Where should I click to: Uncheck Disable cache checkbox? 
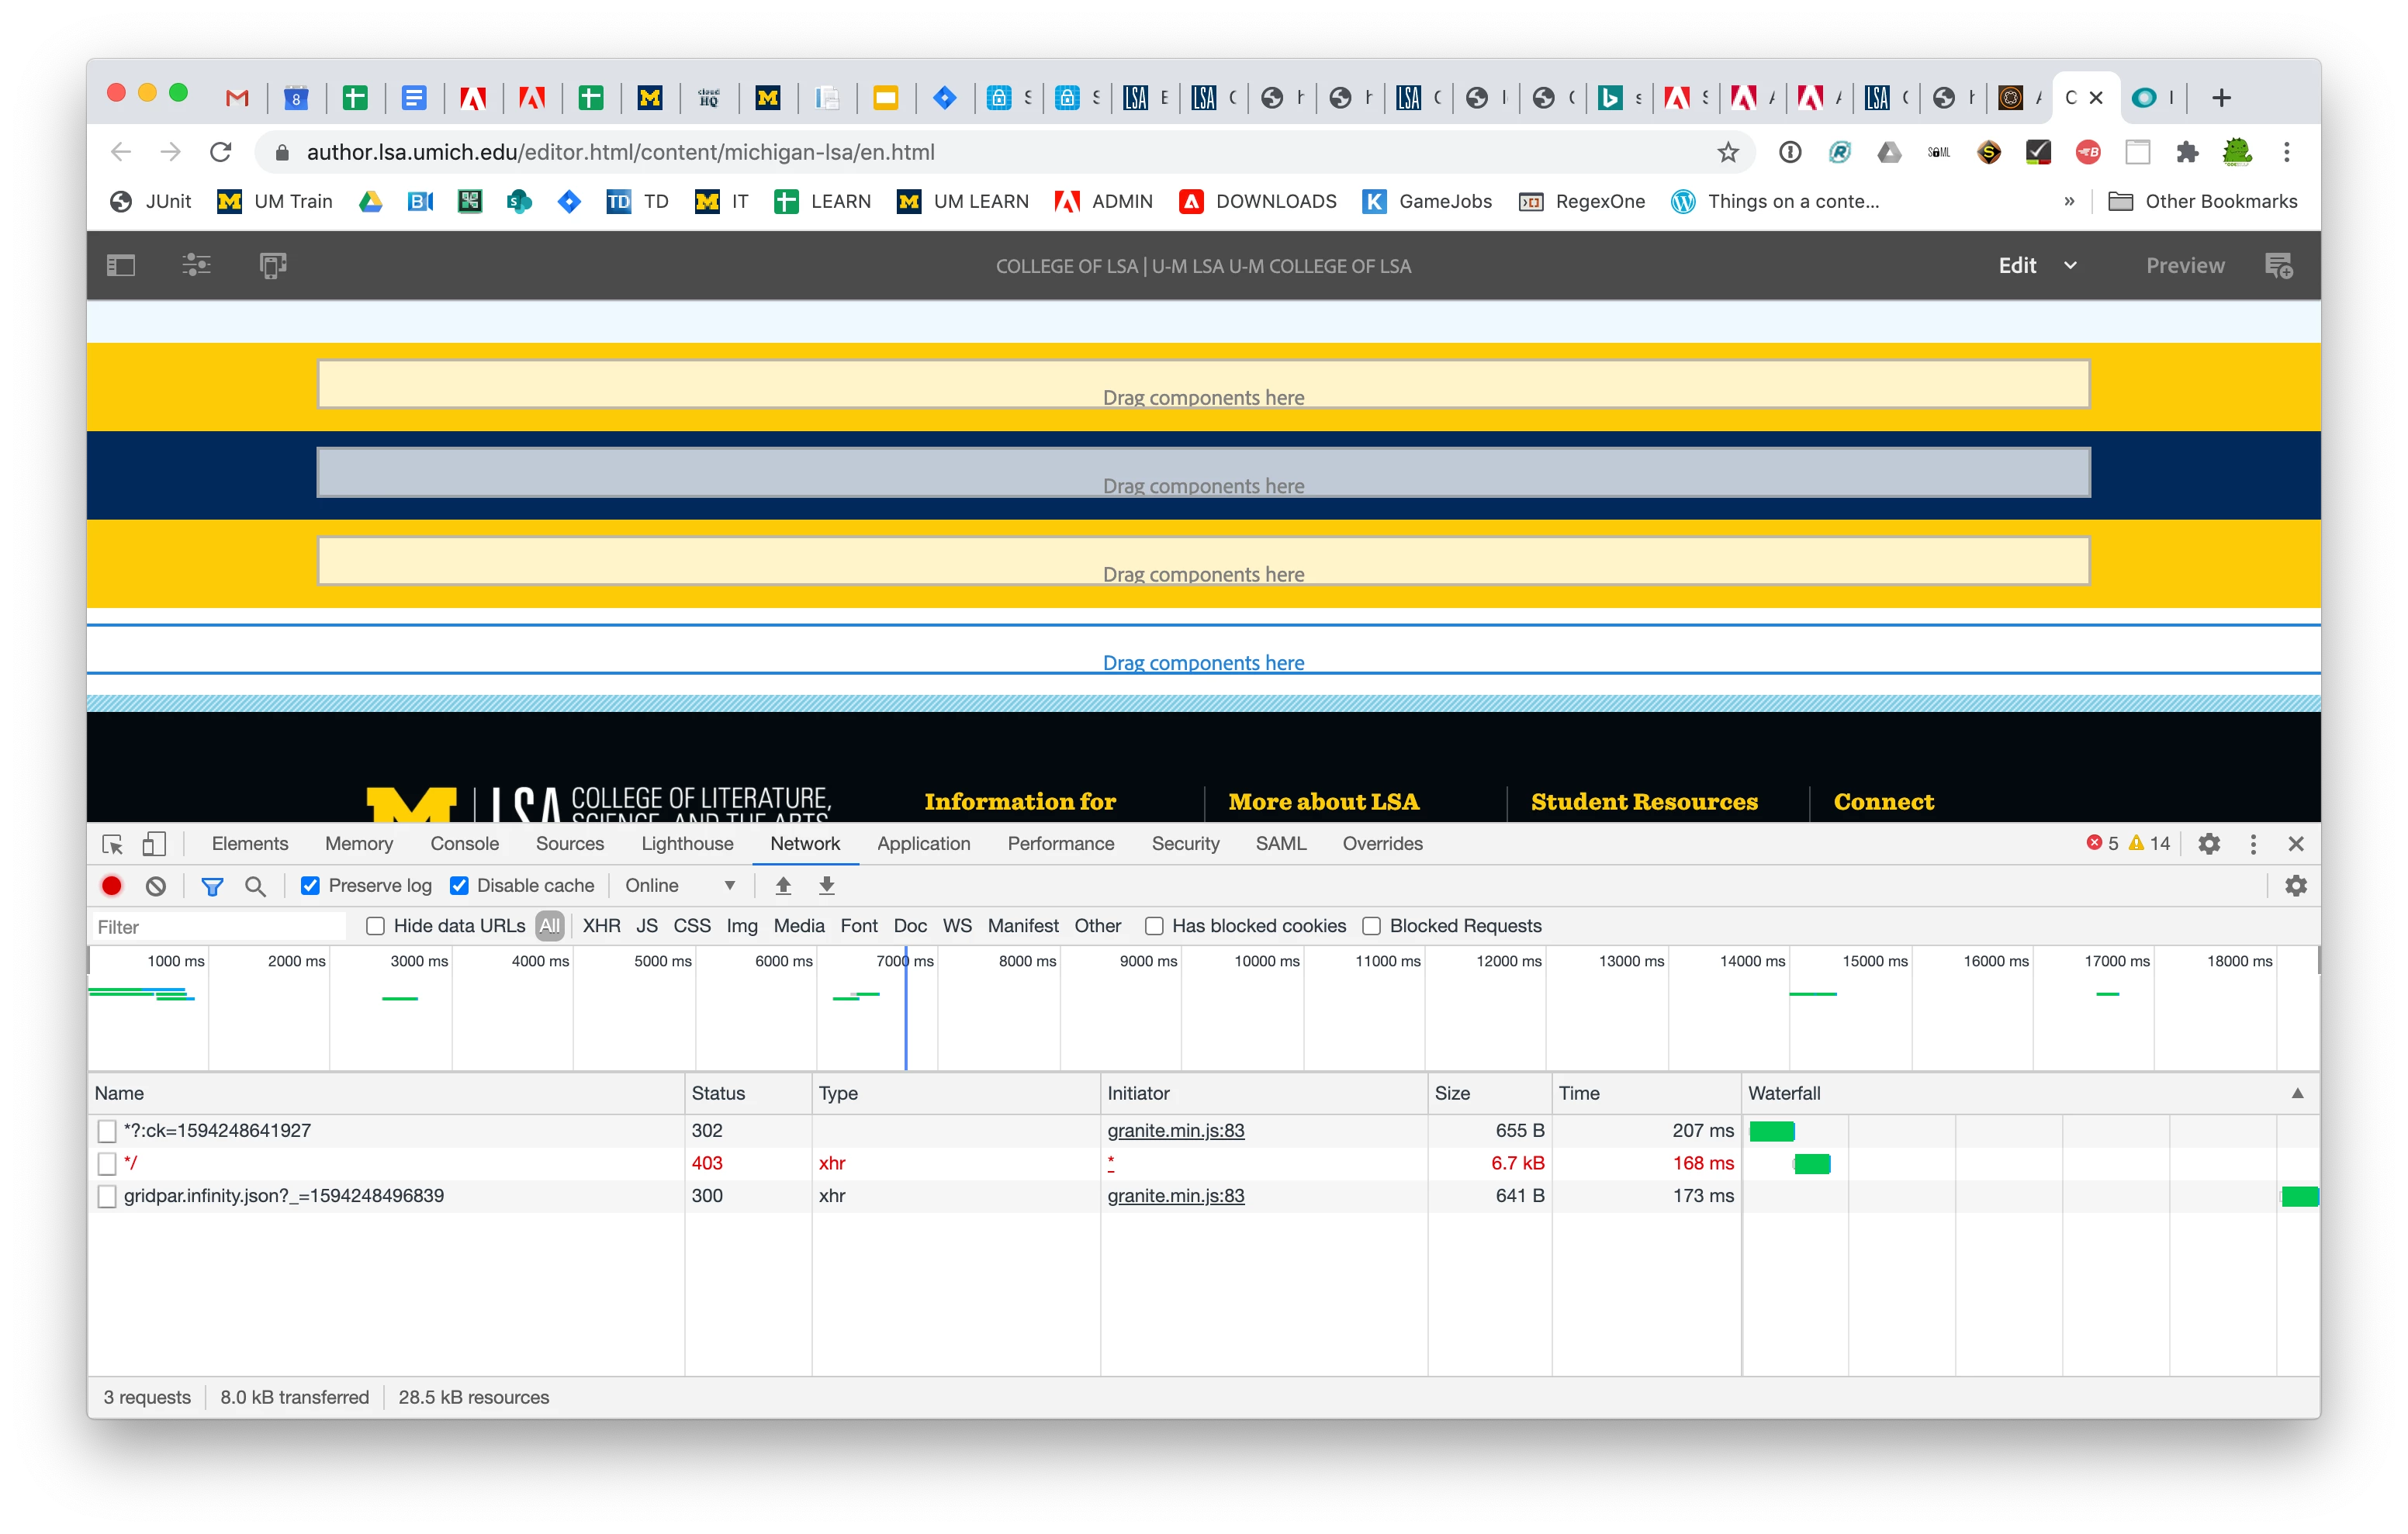[x=459, y=886]
